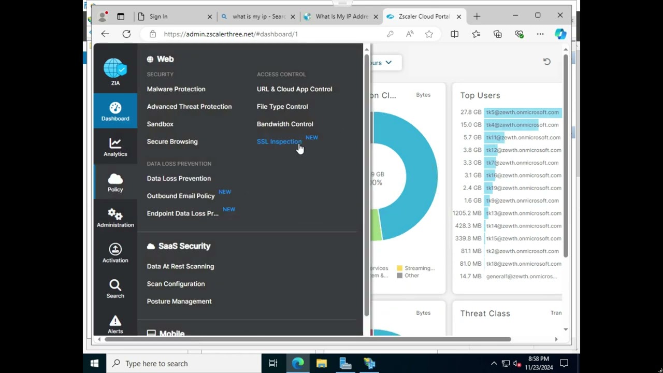Select the Zscaler Cloud Portal tab
The width and height of the screenshot is (663, 373).
tap(424, 17)
